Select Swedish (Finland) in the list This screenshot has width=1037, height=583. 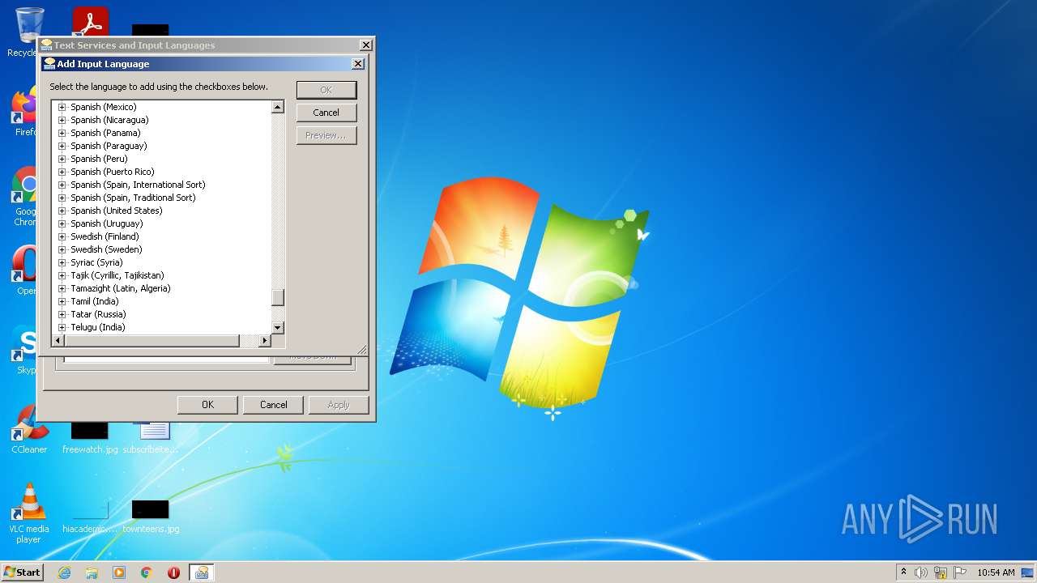(x=105, y=236)
